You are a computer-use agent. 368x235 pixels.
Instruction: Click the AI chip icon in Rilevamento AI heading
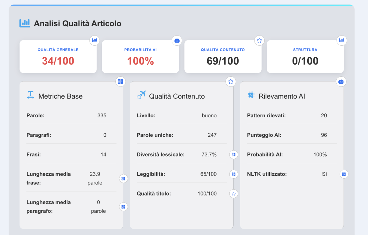[x=251, y=95]
